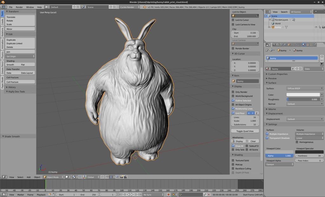Open the File menu
Image resolution: width=325 pixels, height=197 pixels.
pyautogui.click(x=11, y=7)
